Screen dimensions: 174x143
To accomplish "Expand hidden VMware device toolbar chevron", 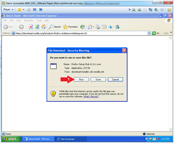I will [x=129, y=9].
